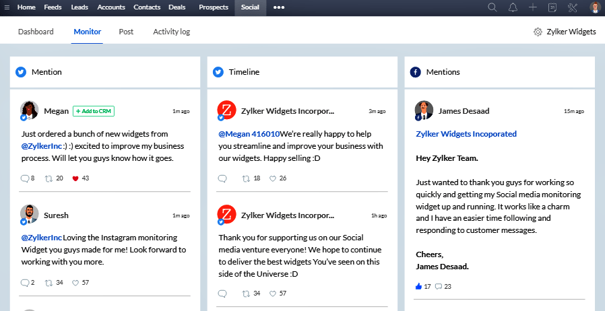Like the '@Megan 416010' timeline tweet
Image resolution: width=605 pixels, height=311 pixels.
click(x=273, y=178)
